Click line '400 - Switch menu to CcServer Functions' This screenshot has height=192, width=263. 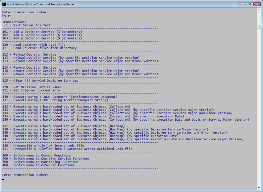pyautogui.click(x=38, y=165)
